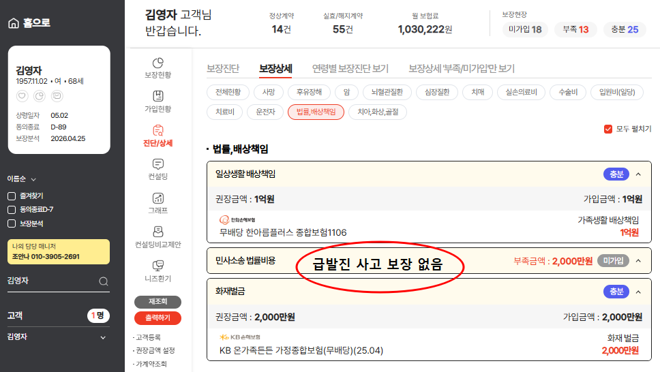Uncheck 모두 펼치기 checkbox
Image resolution: width=660 pixels, height=372 pixels.
(x=607, y=129)
